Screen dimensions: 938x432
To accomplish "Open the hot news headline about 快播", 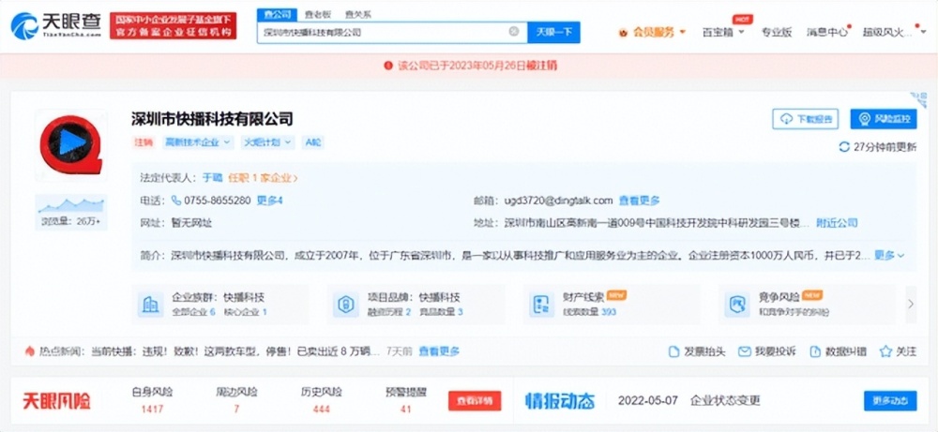I will 235,351.
